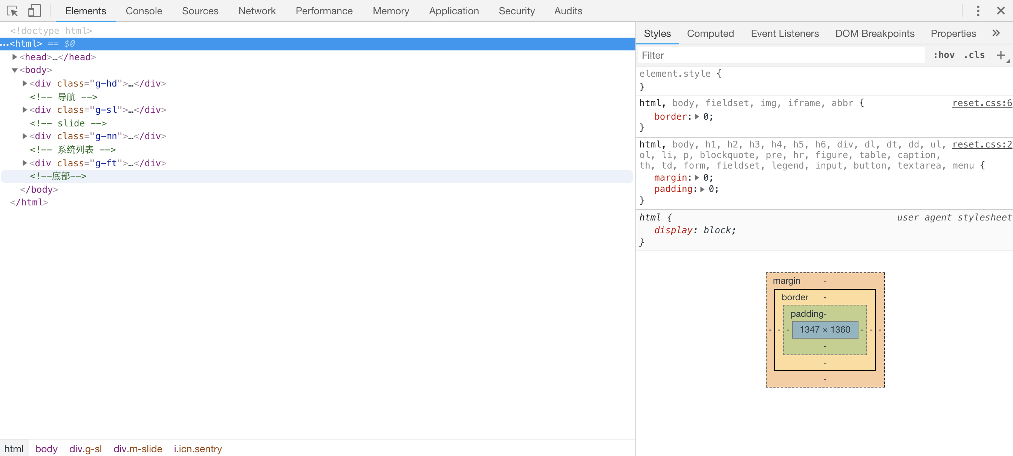Add a new style rule plus icon
This screenshot has height=456, width=1013.
(1001, 55)
